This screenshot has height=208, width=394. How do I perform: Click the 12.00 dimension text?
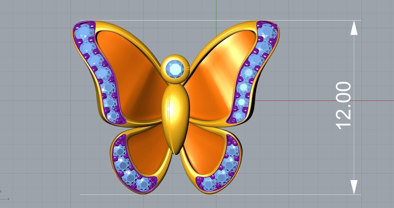pyautogui.click(x=343, y=105)
